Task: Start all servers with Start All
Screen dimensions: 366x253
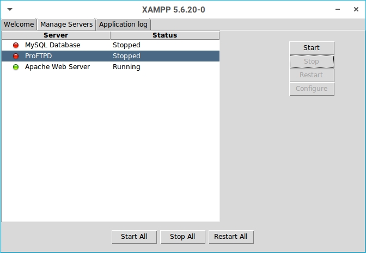Action: tap(134, 237)
